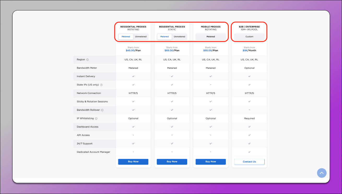Click the B2B | Enterprise column heading
Viewport: 342px width, 194px height.
point(249,28)
